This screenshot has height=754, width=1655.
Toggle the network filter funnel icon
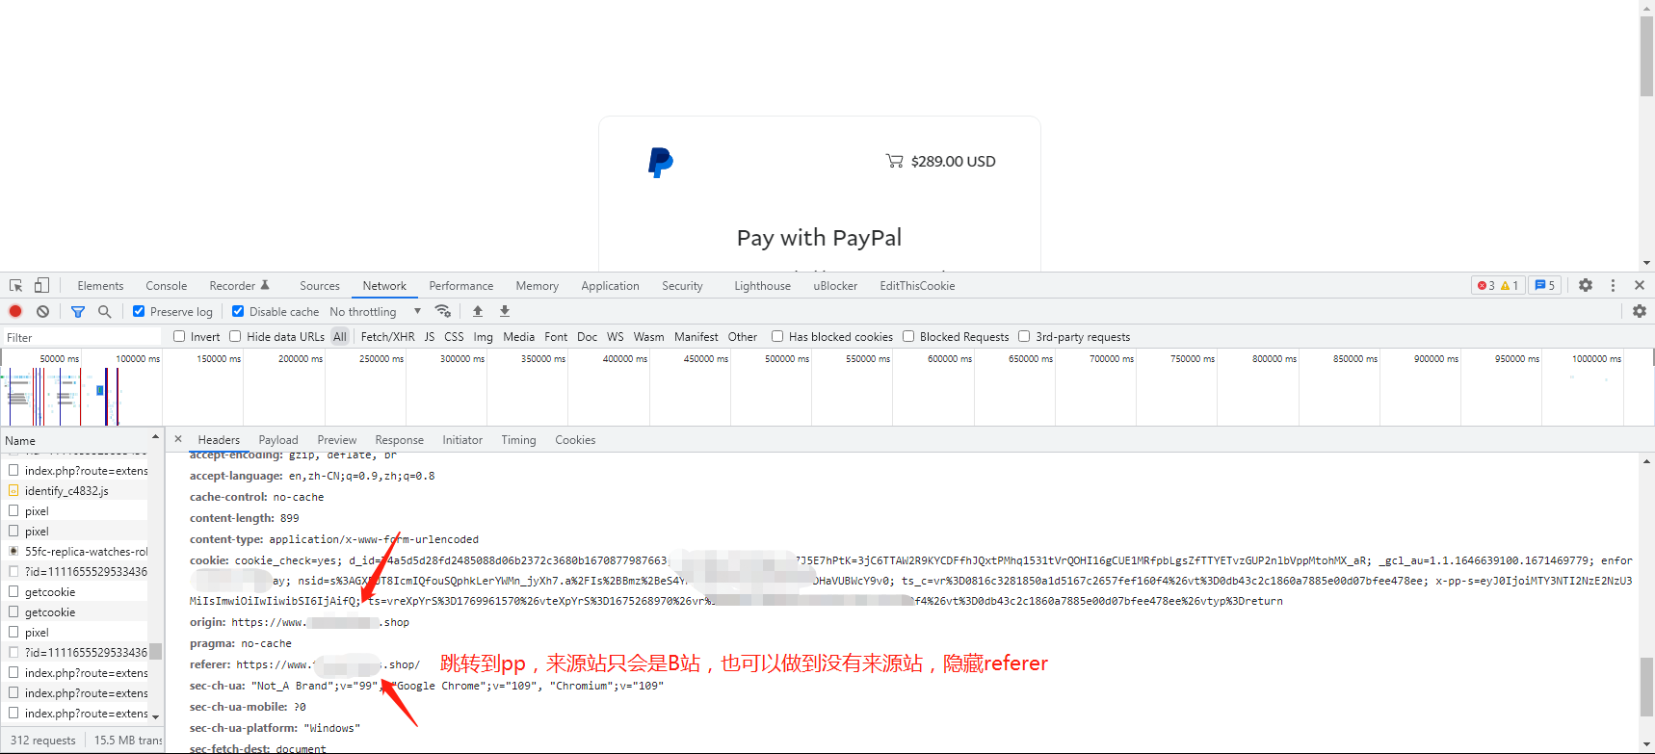78,311
